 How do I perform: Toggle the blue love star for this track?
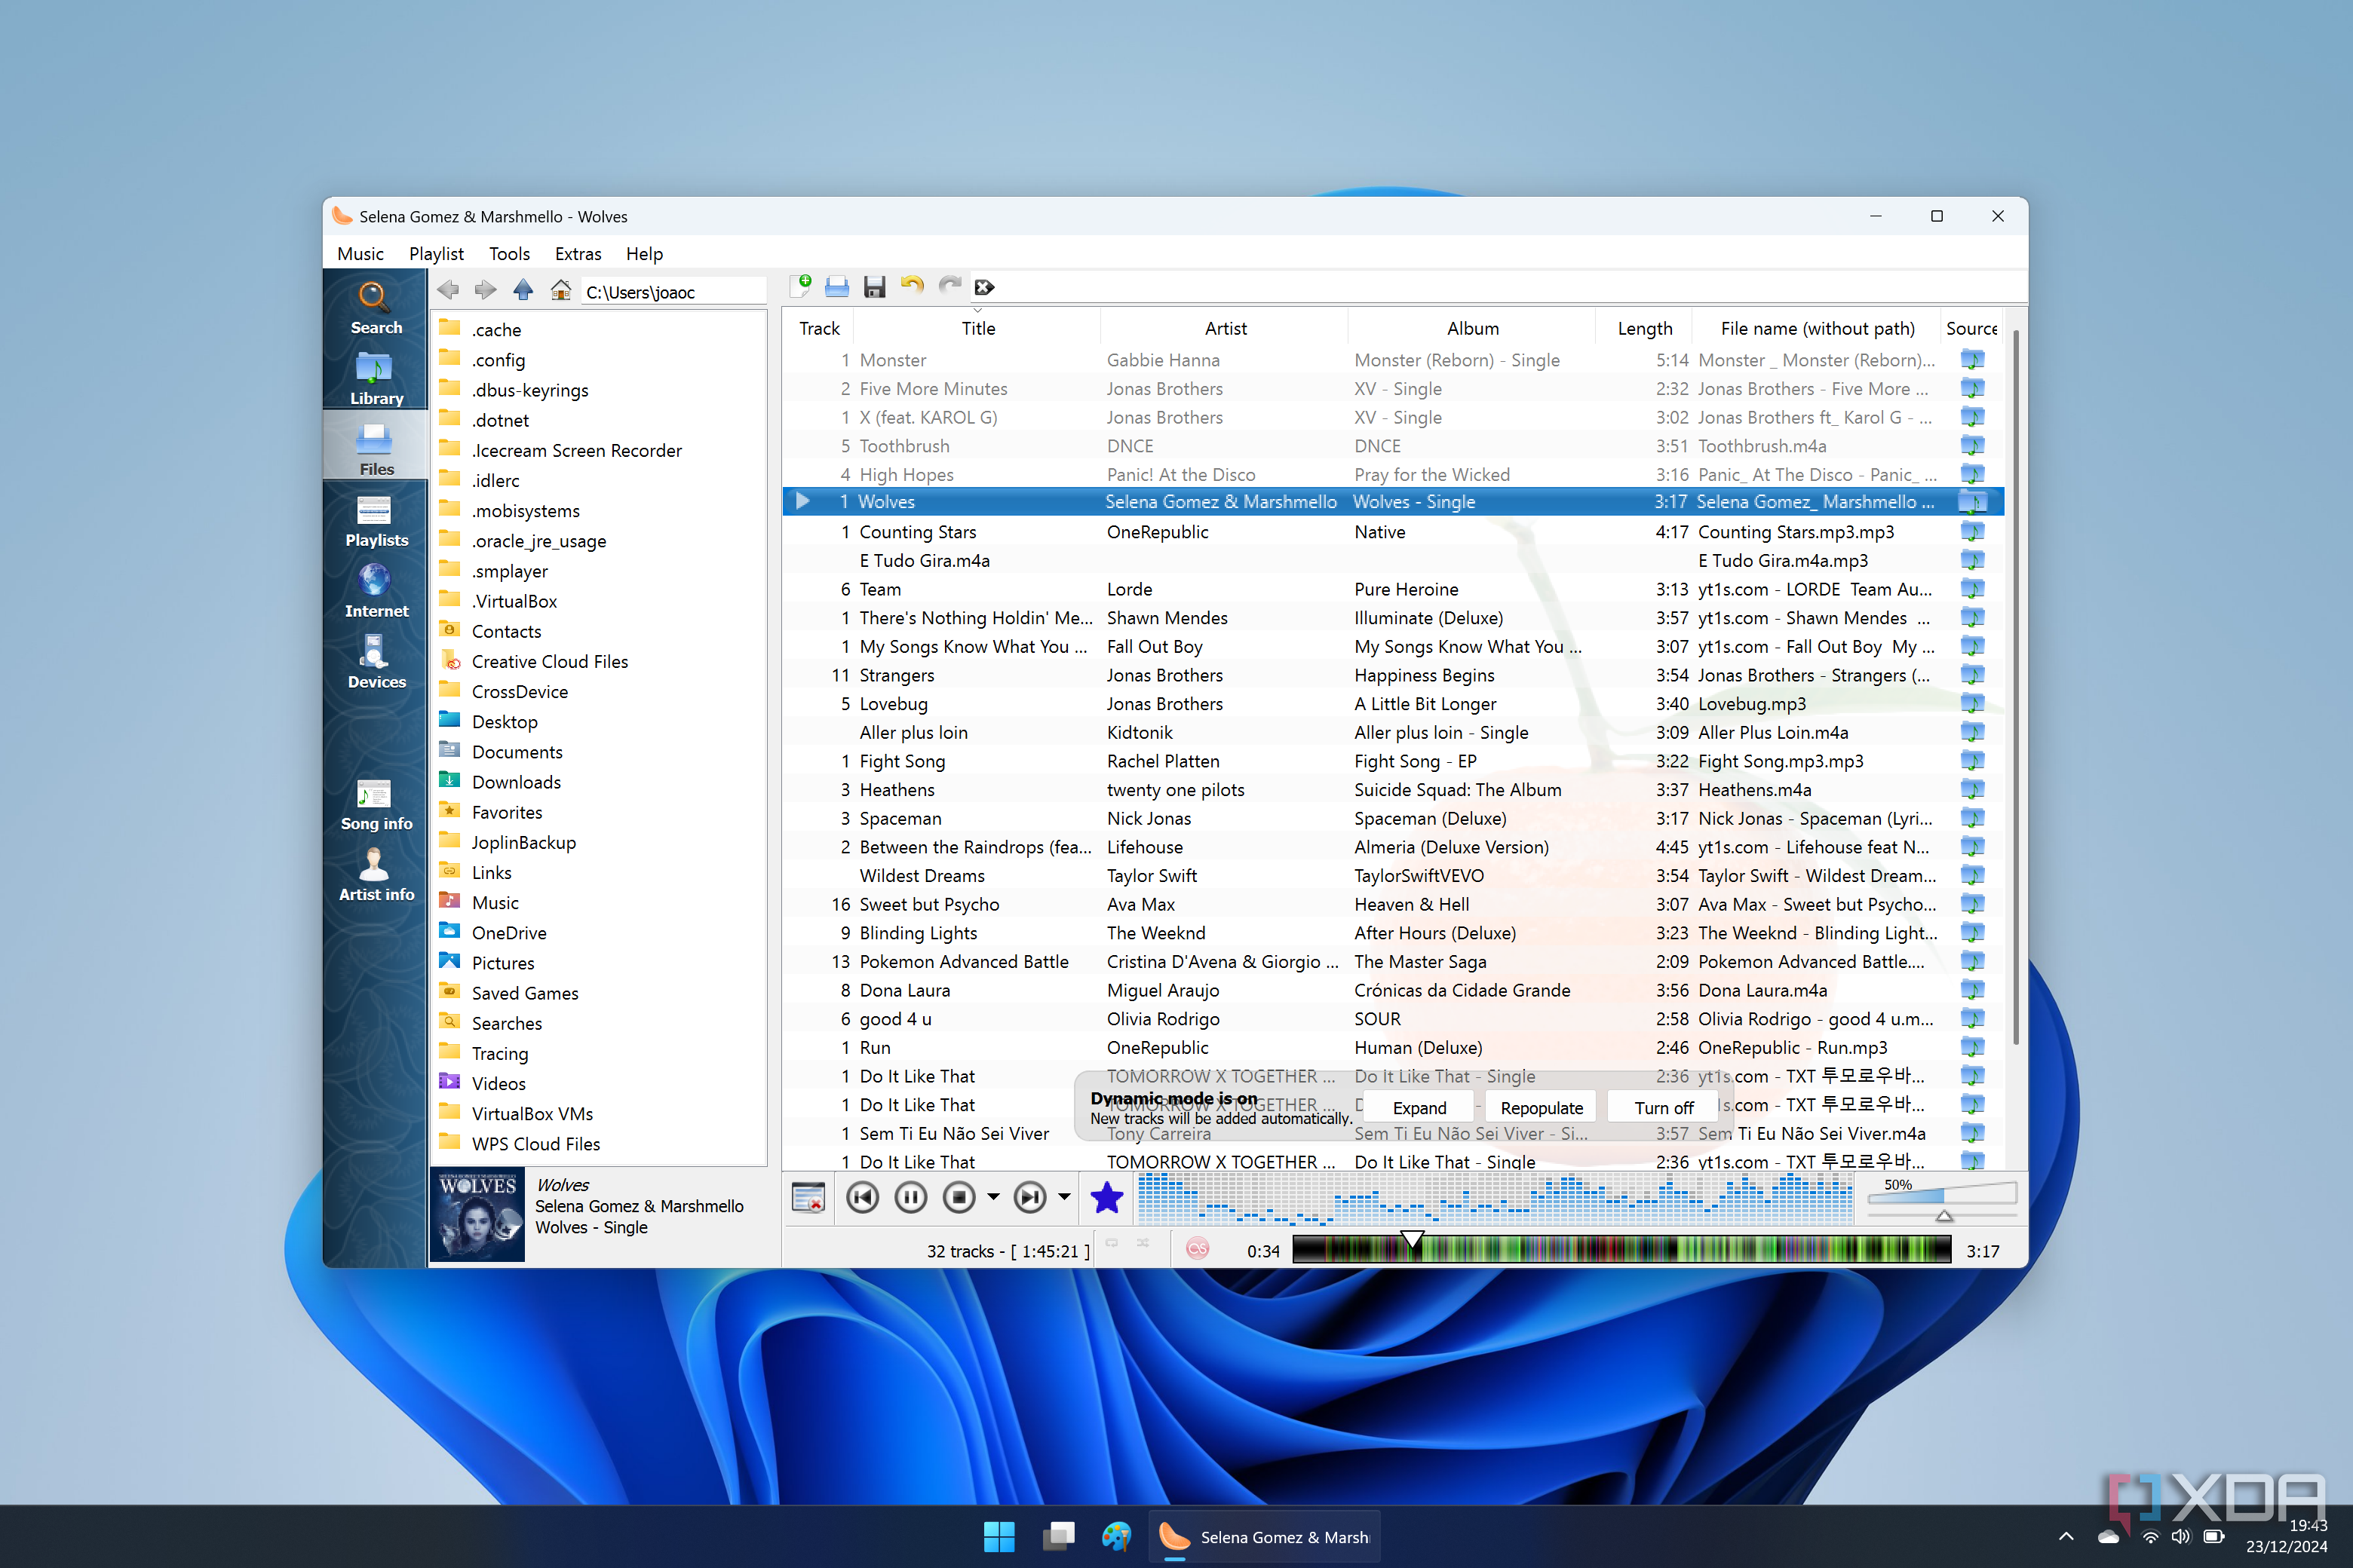(1106, 1197)
